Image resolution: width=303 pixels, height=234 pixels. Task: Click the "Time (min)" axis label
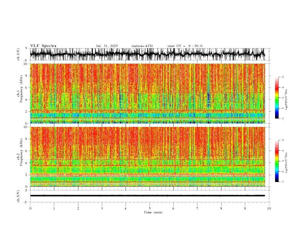point(153,212)
